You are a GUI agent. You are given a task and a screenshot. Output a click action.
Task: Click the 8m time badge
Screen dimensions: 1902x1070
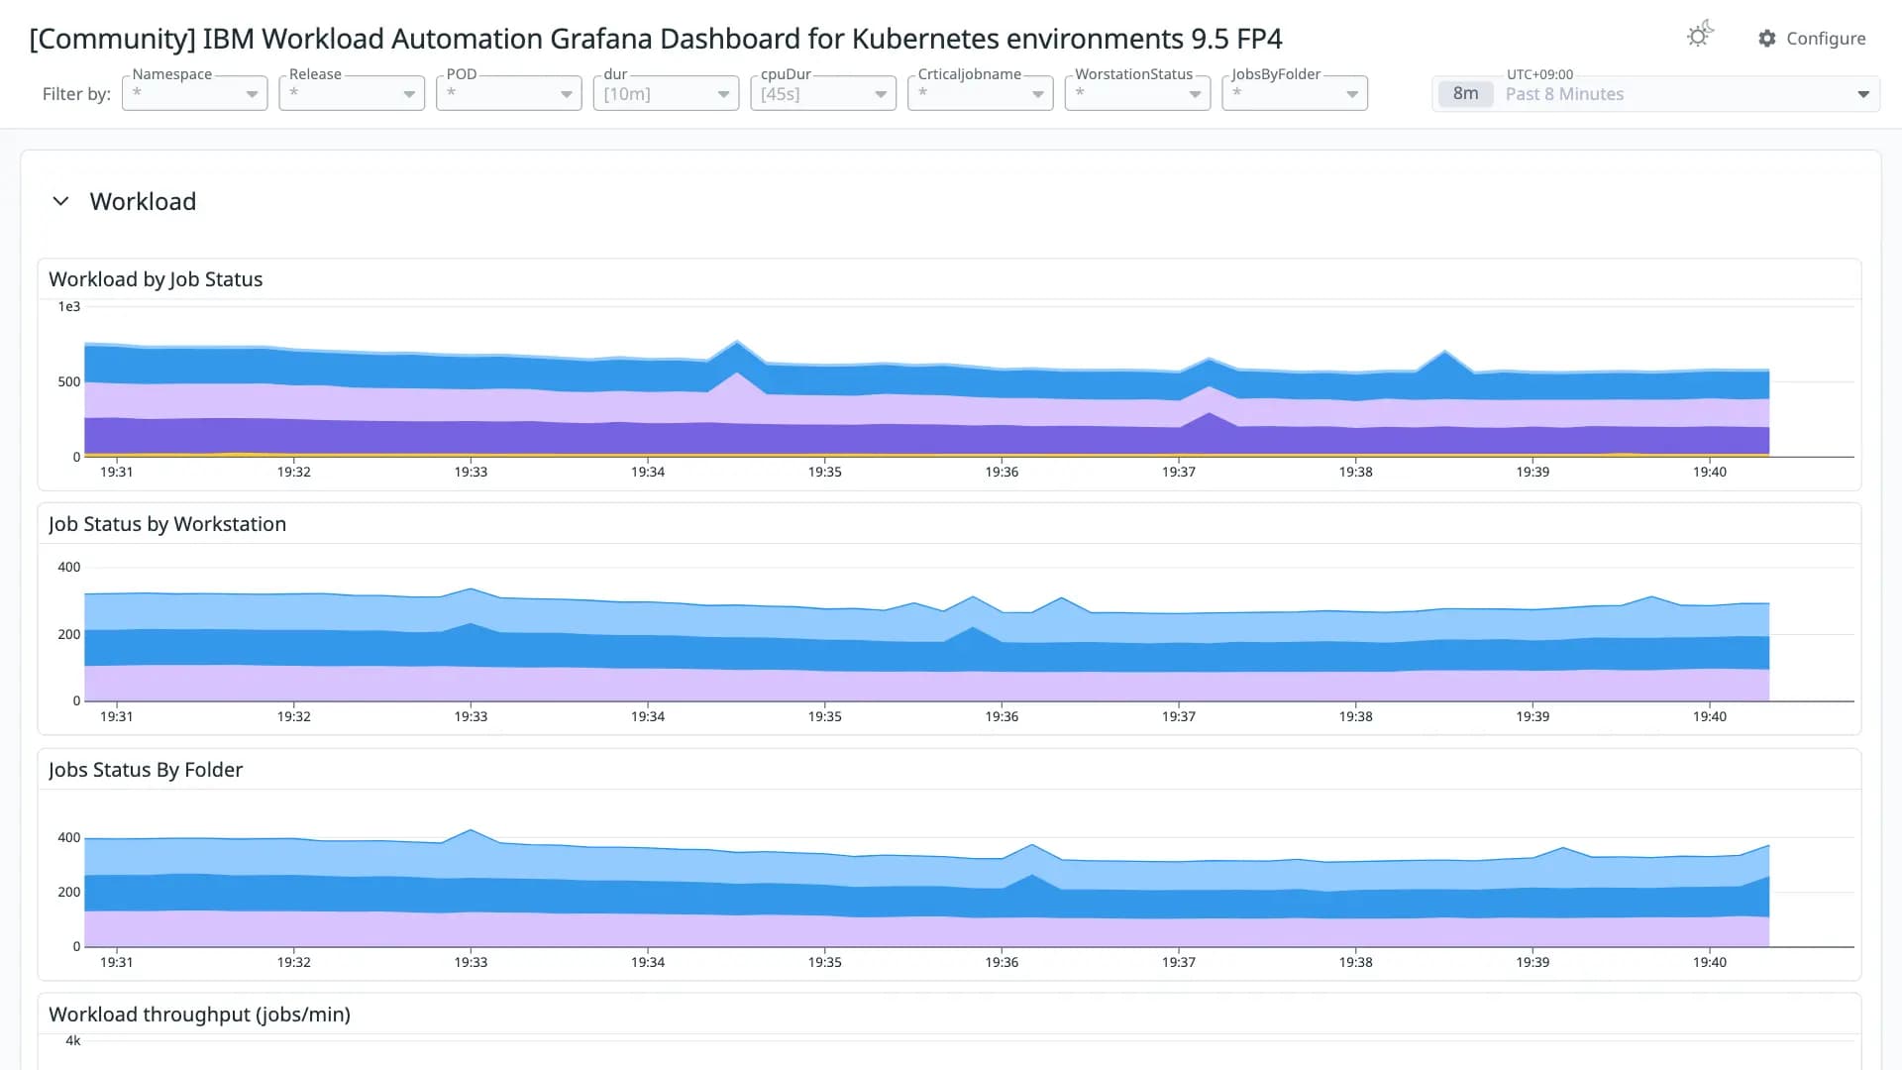(1465, 94)
